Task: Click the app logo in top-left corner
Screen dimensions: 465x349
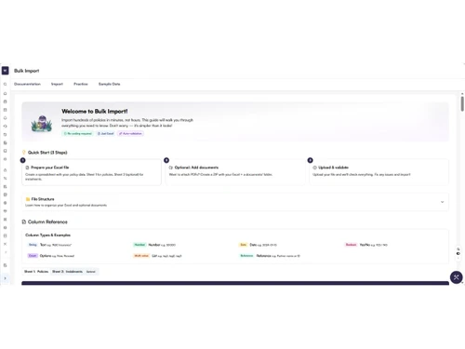Action: pos(5,71)
